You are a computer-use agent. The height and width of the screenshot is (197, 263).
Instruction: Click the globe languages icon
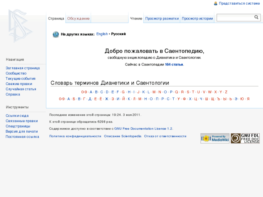pos(56,34)
